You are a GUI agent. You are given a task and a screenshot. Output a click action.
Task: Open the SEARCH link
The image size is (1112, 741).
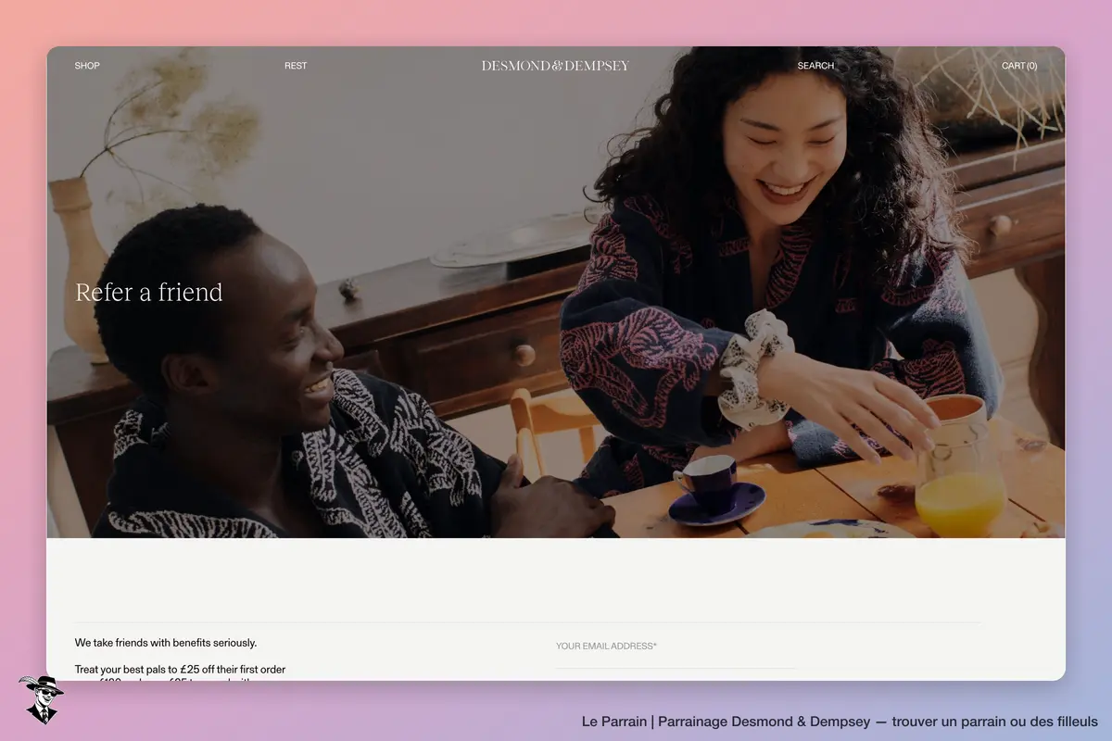(815, 66)
